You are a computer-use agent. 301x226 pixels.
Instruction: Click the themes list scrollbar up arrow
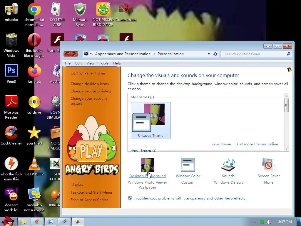pyautogui.click(x=286, y=96)
